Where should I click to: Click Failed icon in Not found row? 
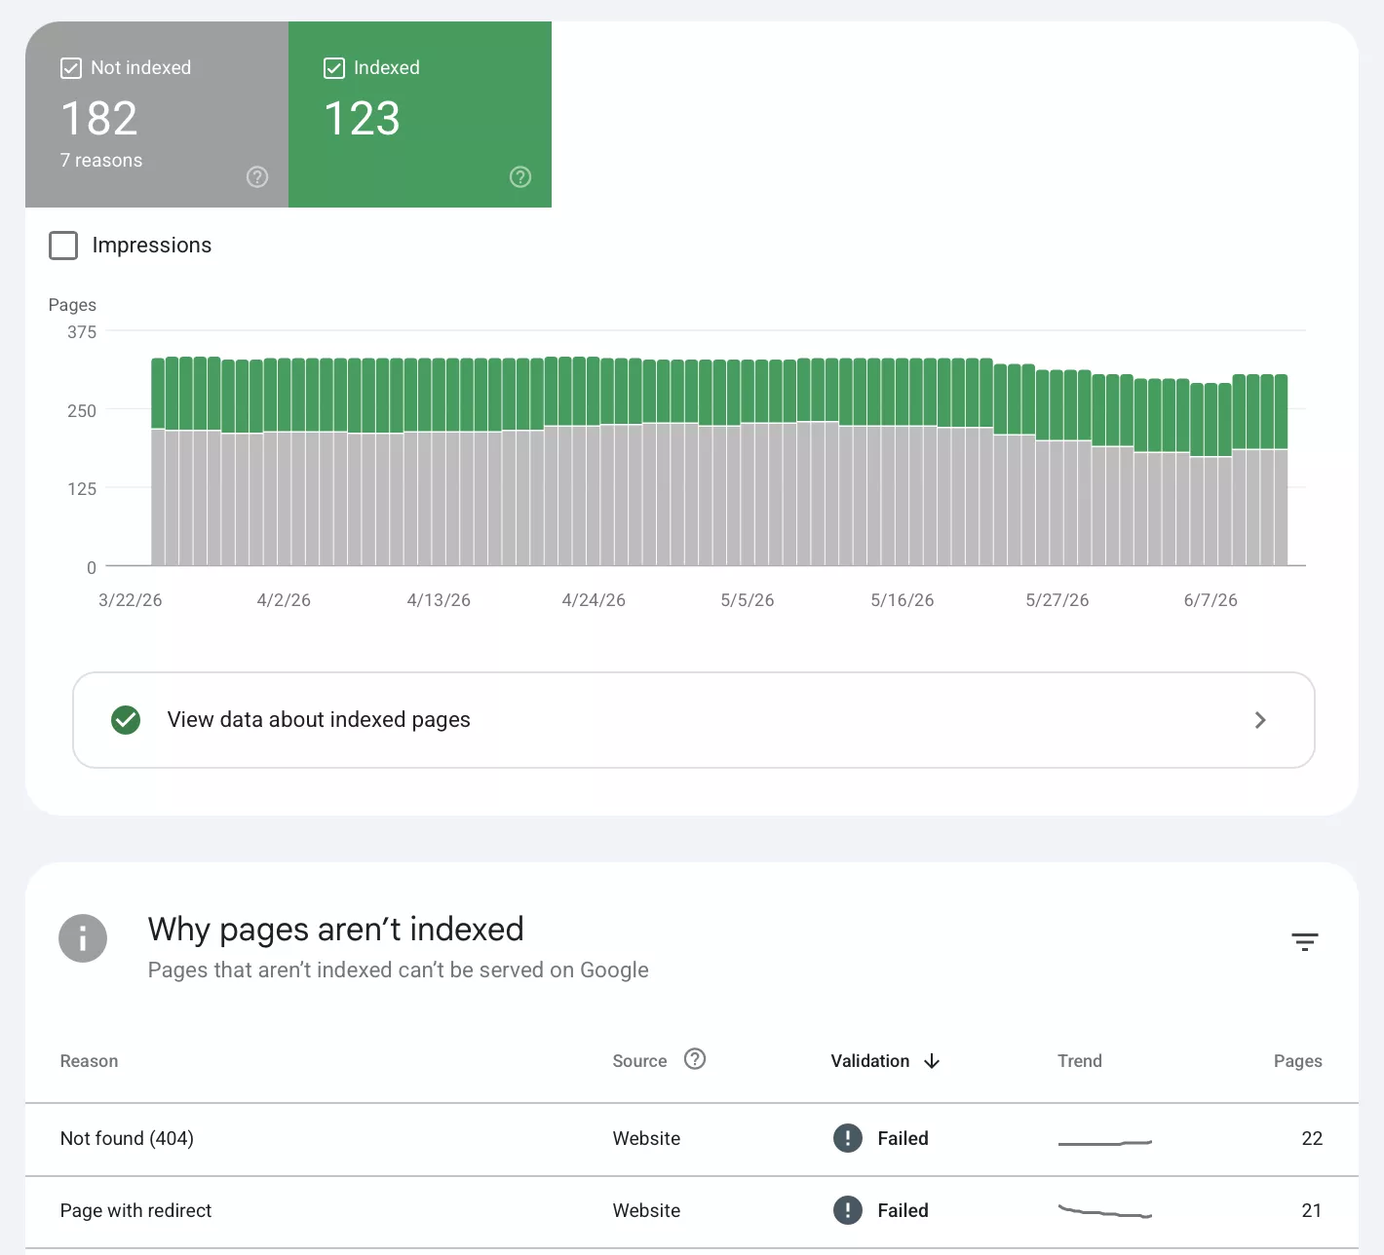[x=848, y=1138]
